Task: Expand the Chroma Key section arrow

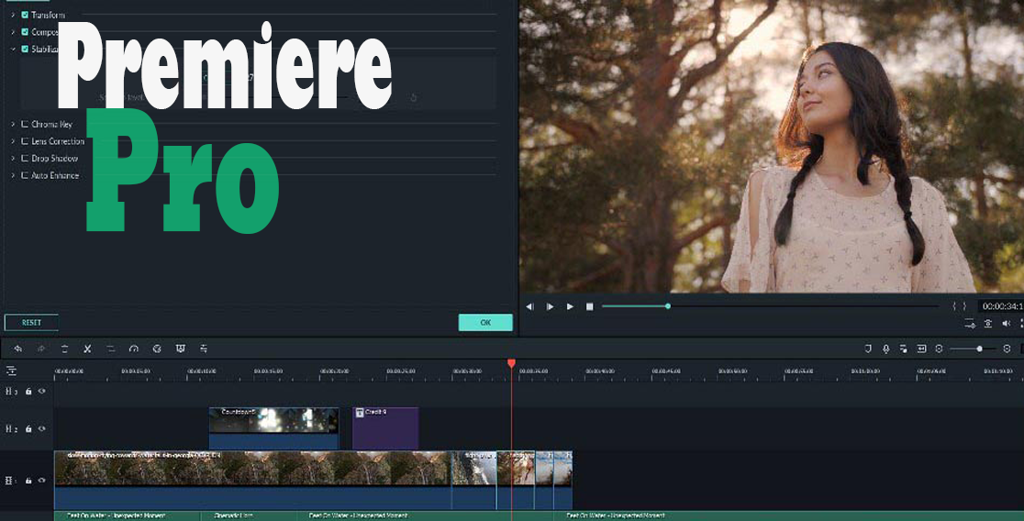Action: 13,124
